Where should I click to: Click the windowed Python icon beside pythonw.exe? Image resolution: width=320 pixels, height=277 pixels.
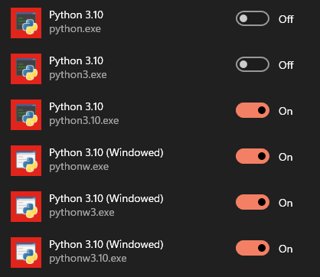[x=26, y=161]
